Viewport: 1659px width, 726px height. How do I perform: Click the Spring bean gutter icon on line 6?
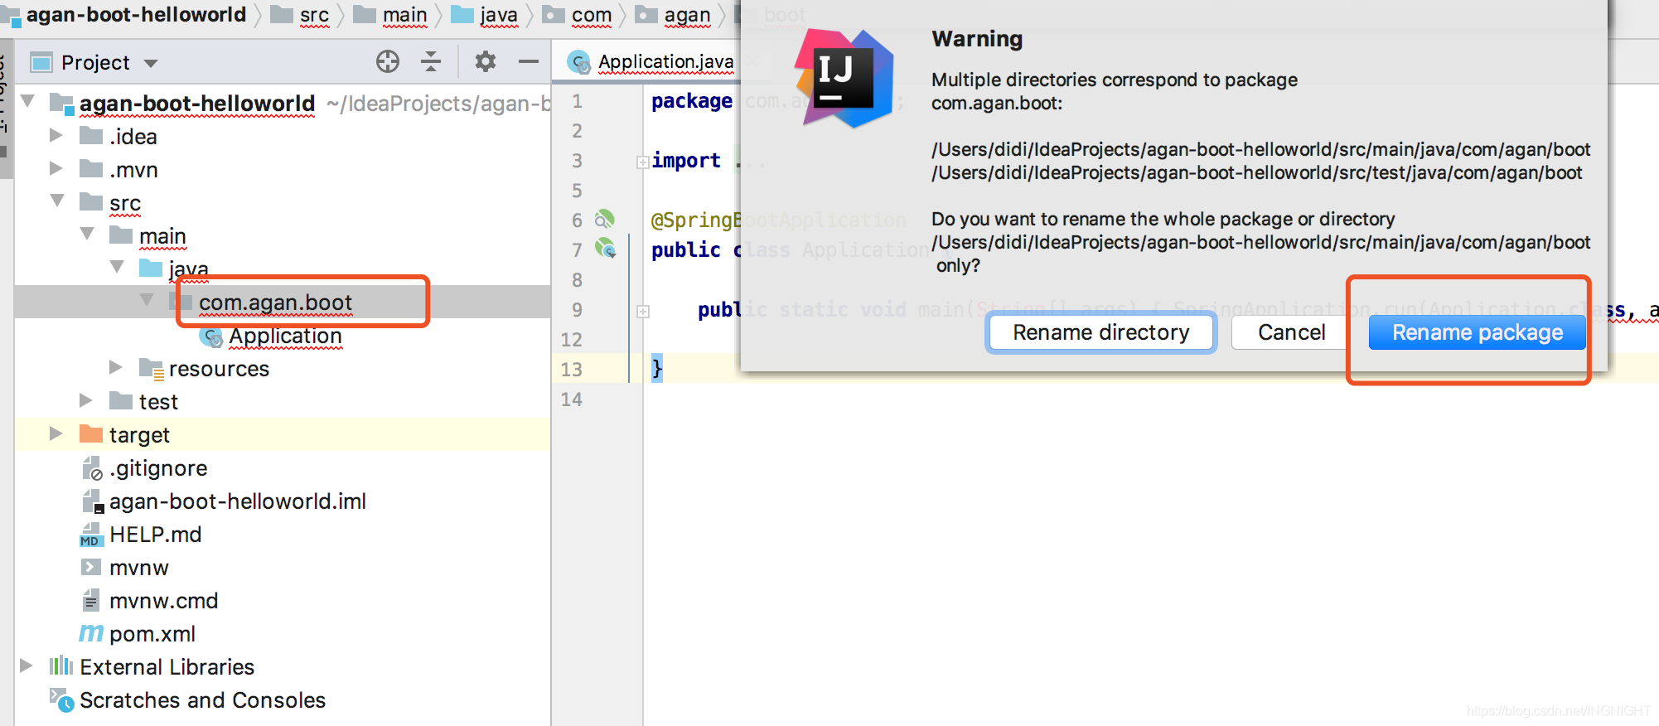pos(605,219)
